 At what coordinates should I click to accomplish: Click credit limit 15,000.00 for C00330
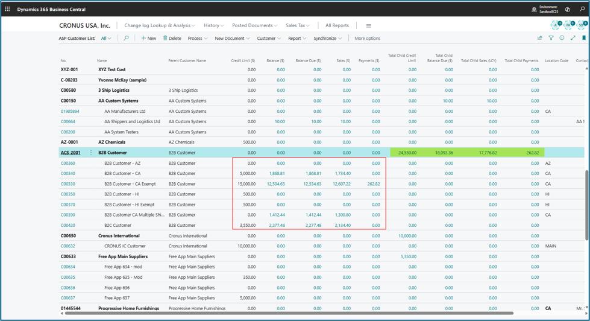coord(246,184)
